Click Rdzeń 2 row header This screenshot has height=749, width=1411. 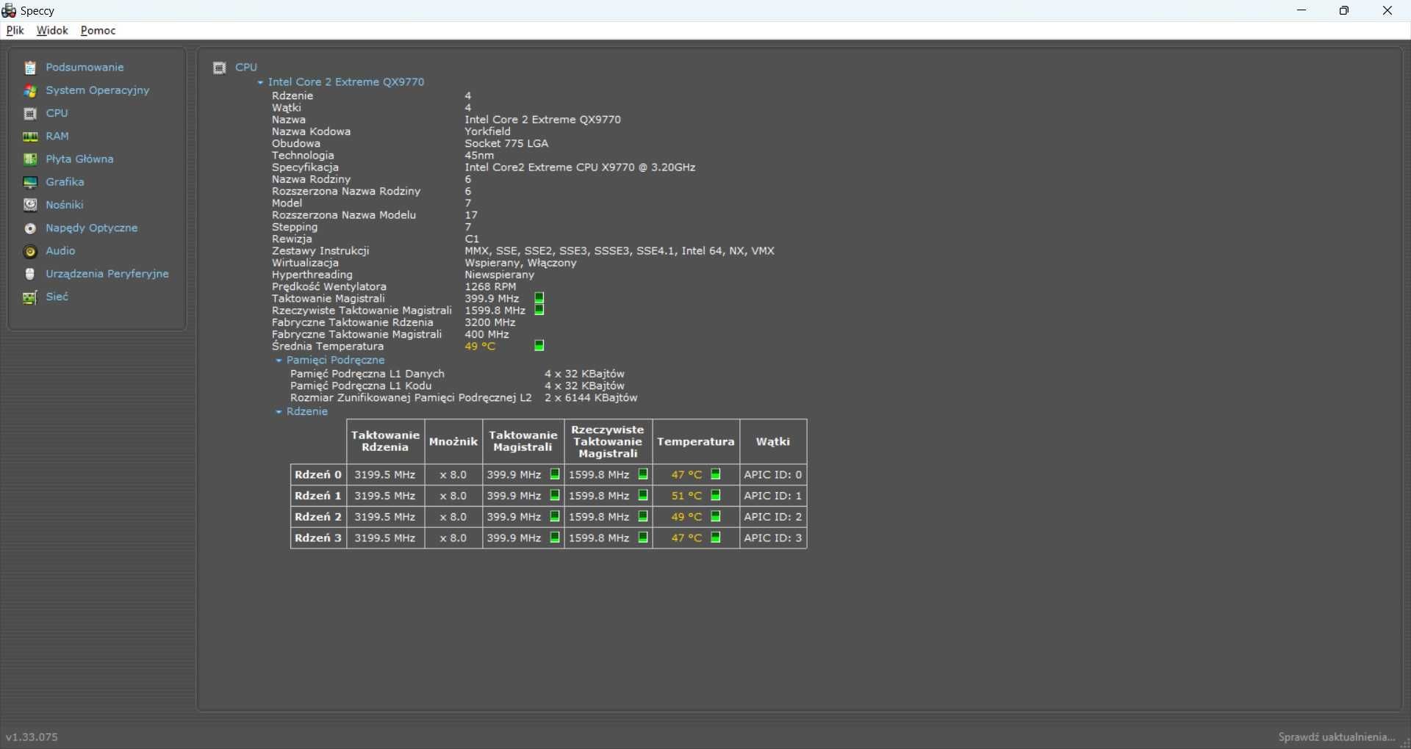318,517
